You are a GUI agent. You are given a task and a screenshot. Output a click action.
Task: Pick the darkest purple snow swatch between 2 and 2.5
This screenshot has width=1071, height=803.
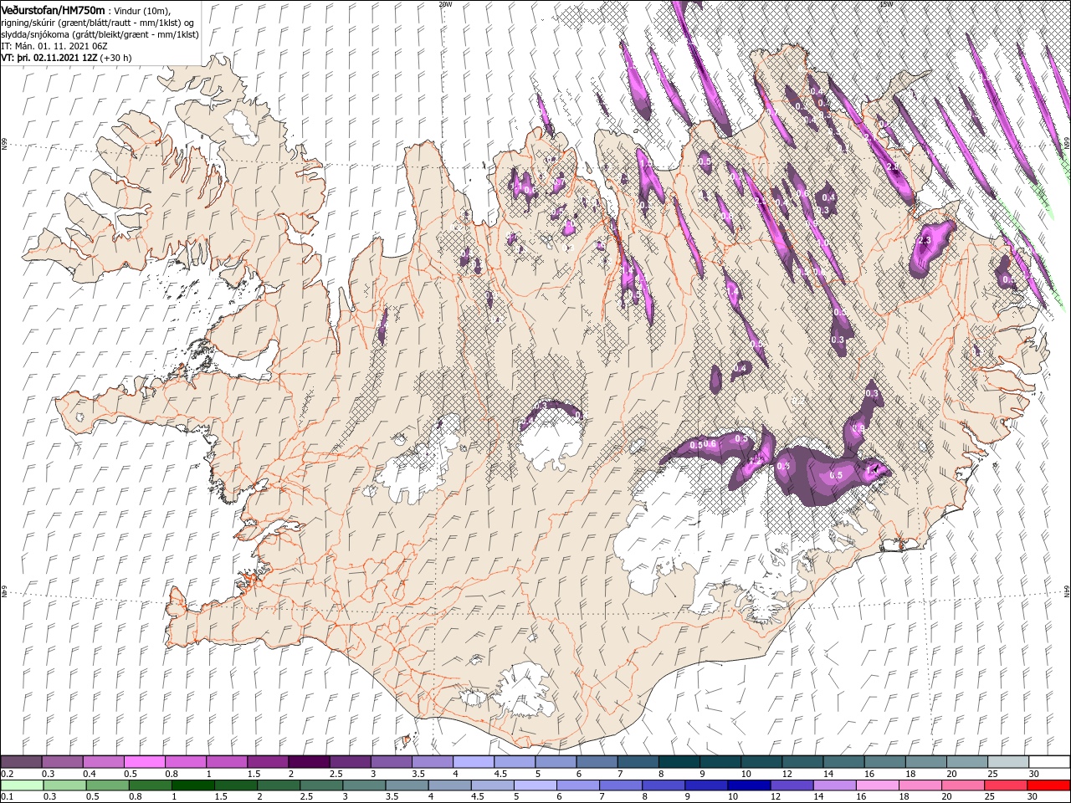click(309, 761)
